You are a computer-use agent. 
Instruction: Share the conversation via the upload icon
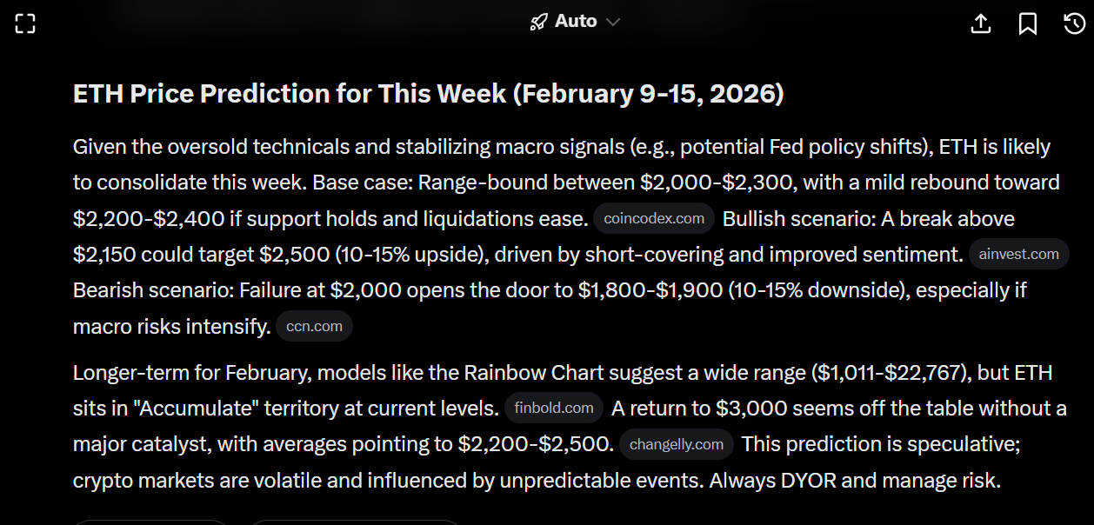(980, 23)
